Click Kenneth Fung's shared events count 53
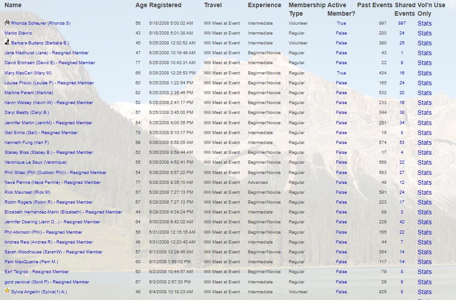 point(402,143)
